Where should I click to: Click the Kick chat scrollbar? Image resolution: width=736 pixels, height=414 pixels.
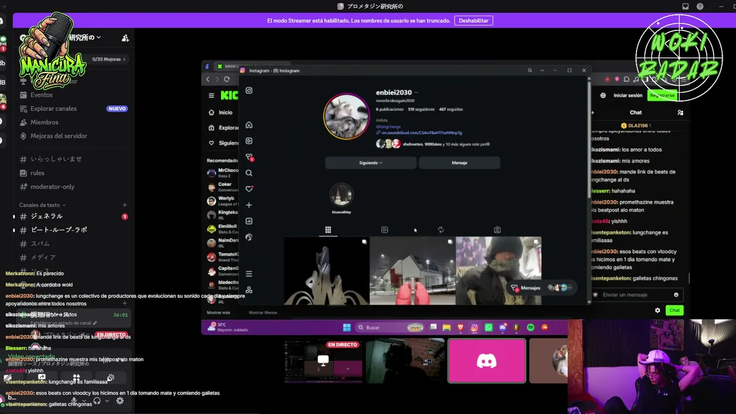(x=688, y=278)
